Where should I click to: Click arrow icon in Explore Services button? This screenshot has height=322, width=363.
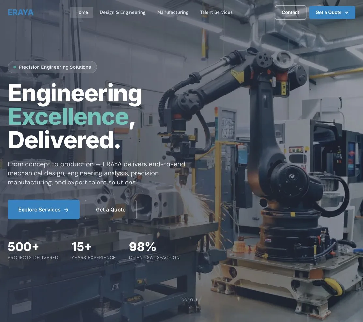[67, 210]
